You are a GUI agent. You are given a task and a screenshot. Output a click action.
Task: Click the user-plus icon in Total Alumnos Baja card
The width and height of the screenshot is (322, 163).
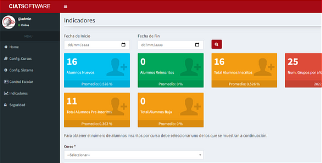190,107
